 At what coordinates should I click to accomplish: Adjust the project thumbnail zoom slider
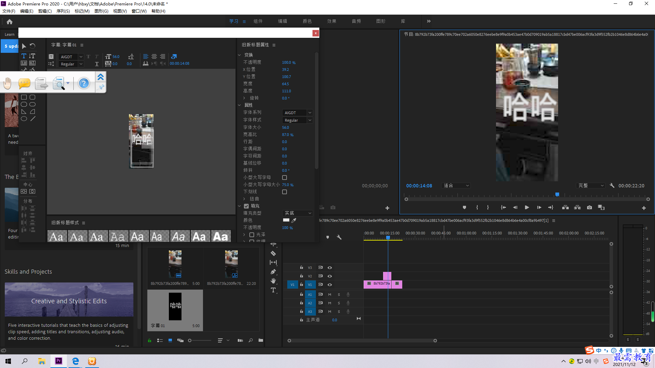coord(200,340)
